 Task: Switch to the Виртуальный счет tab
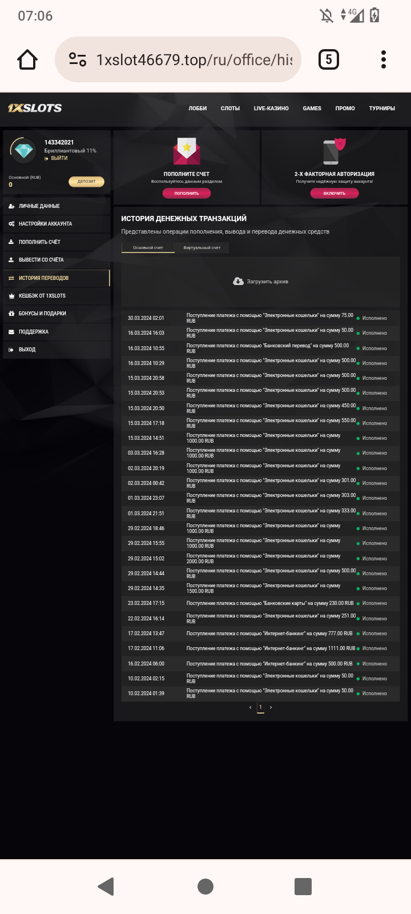point(202,248)
